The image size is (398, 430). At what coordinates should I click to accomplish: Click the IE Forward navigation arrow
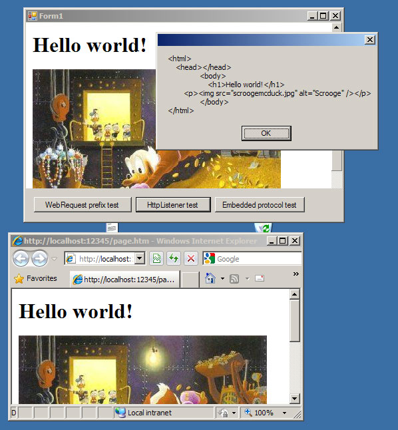[x=39, y=258]
